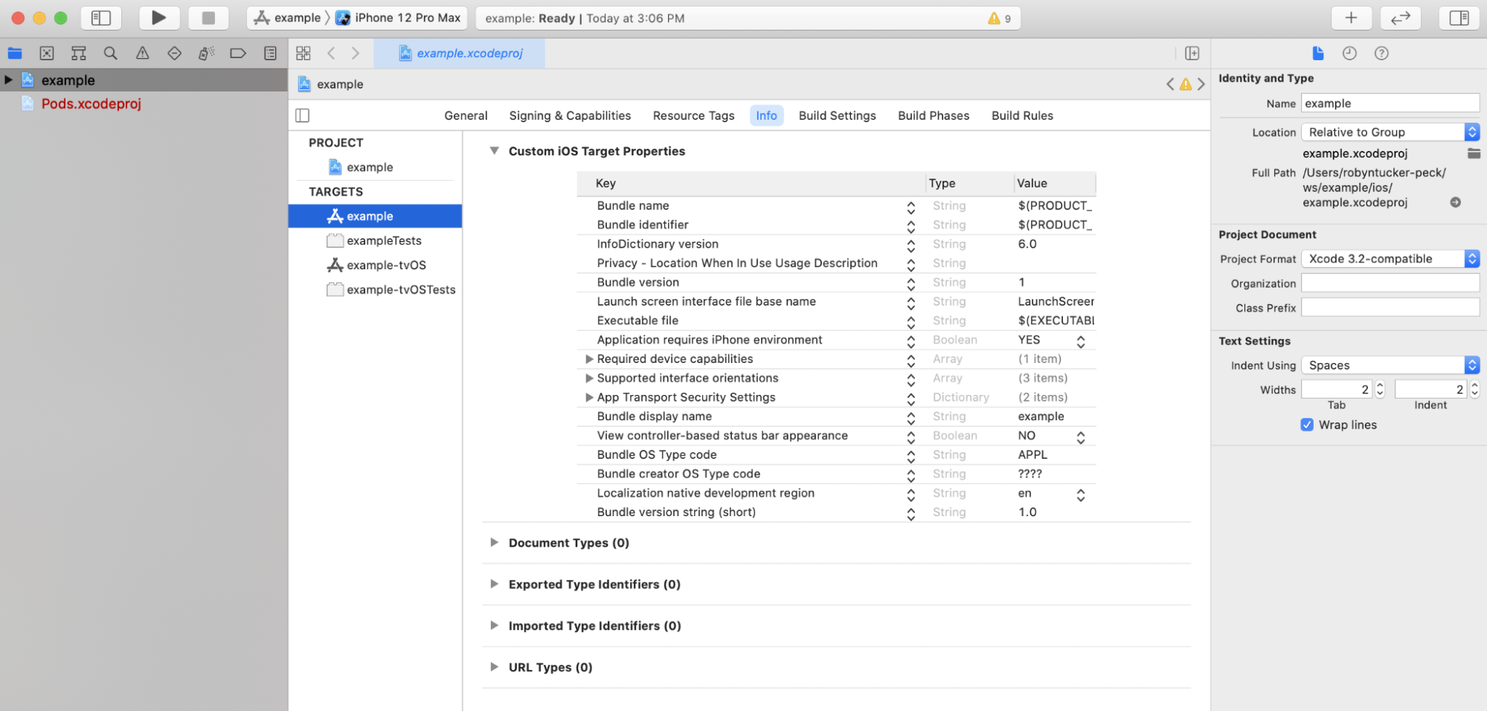Expand Supported interface orientations row
Viewport: 1487px width, 711px height.
coord(589,379)
